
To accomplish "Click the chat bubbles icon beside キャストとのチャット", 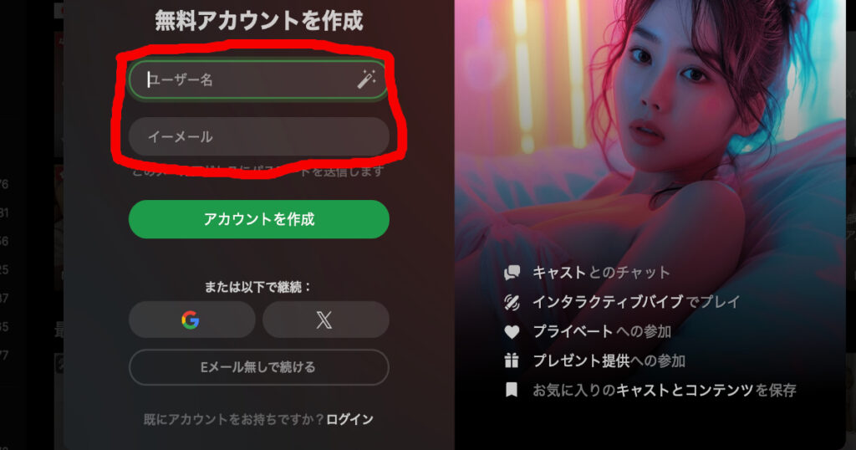I will click(512, 272).
